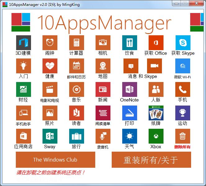This screenshot has width=206, height=186.
Task: Select the 饮食 food icon
Action: (x=130, y=43)
